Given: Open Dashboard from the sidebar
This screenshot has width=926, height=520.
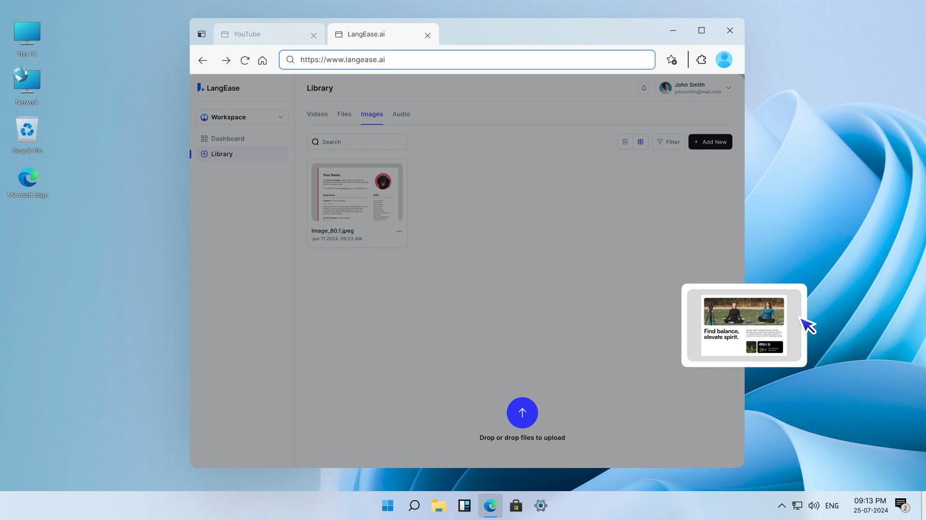Looking at the screenshot, I should (x=227, y=139).
